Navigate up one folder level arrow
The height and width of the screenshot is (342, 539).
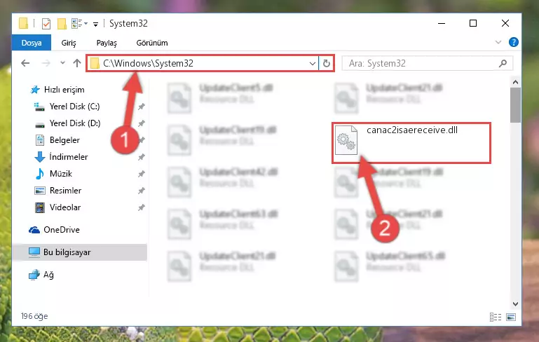point(77,63)
